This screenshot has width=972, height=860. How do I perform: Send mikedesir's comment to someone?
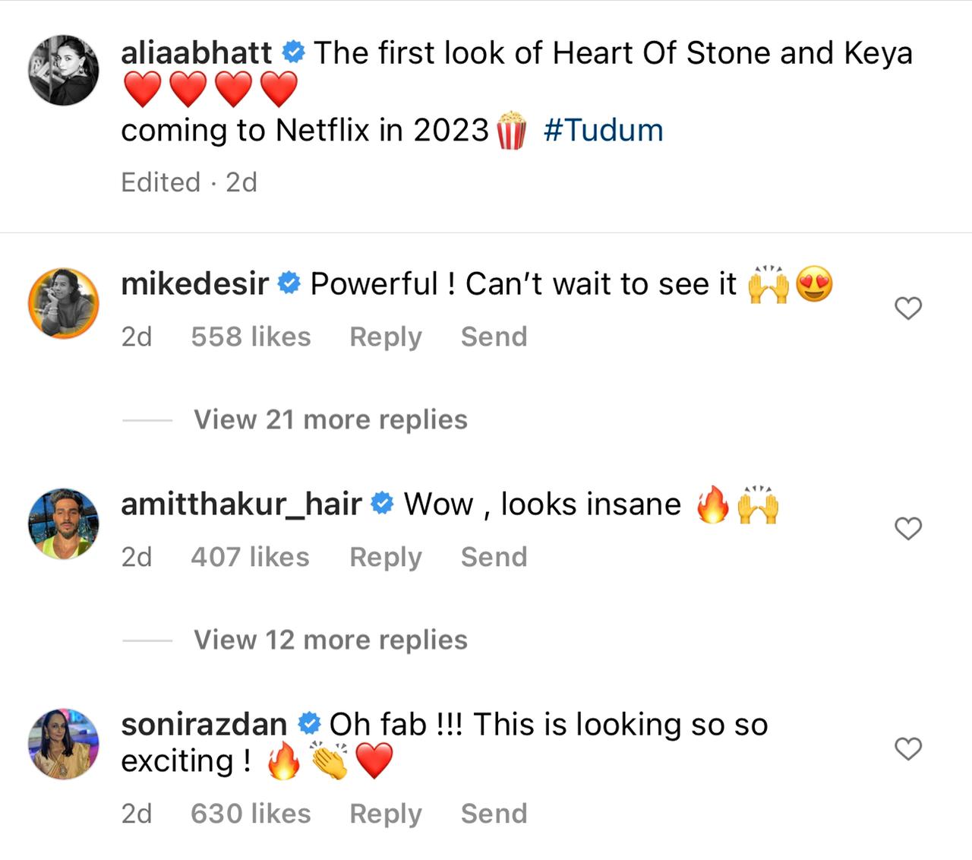click(x=494, y=337)
